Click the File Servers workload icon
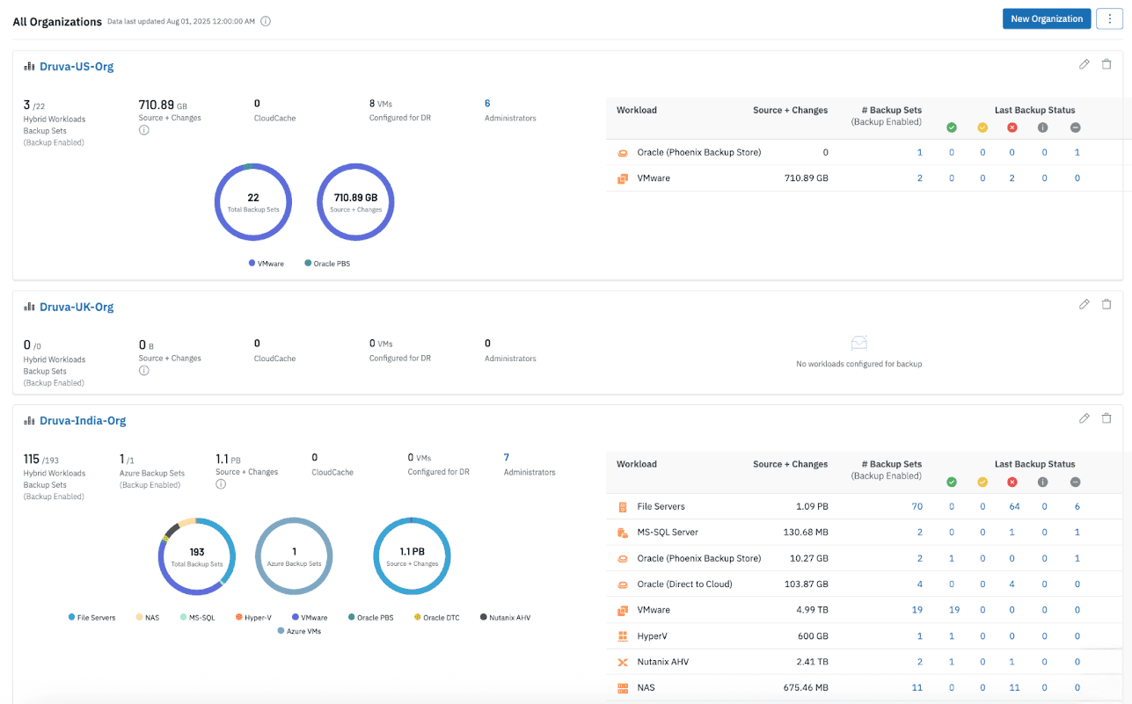 pos(623,506)
